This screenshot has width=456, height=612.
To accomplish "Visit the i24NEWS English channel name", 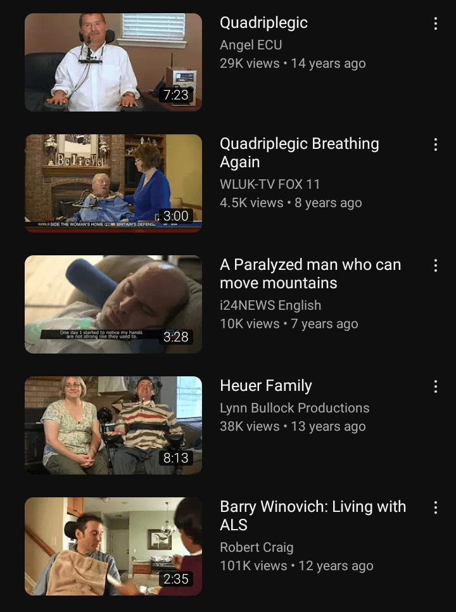I will click(270, 305).
